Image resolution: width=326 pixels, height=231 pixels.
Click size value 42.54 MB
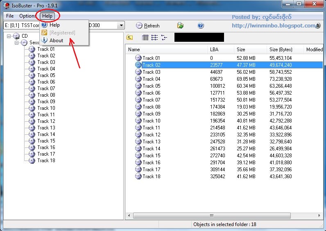coord(246,156)
